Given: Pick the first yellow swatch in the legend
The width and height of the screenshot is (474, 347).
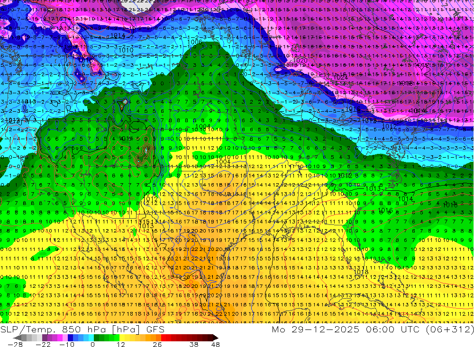Looking at the screenshot, I should [122, 338].
